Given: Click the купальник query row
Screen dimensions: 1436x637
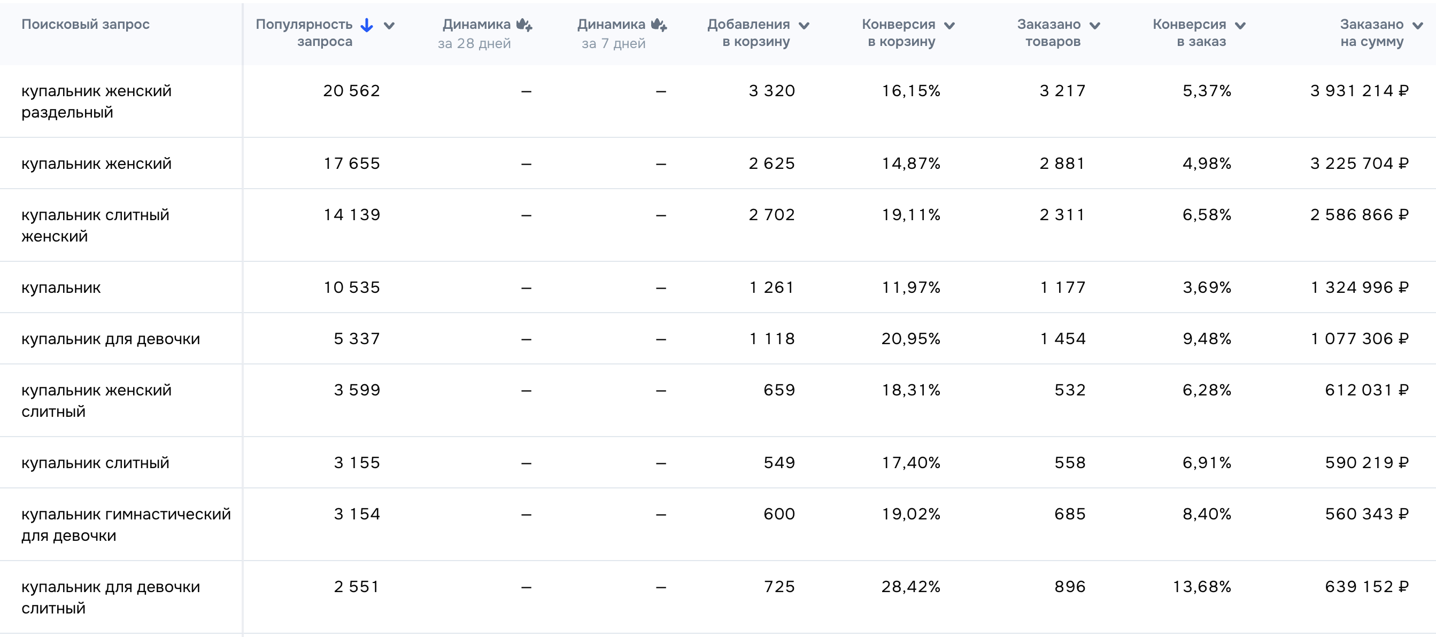Looking at the screenshot, I should pos(61,288).
